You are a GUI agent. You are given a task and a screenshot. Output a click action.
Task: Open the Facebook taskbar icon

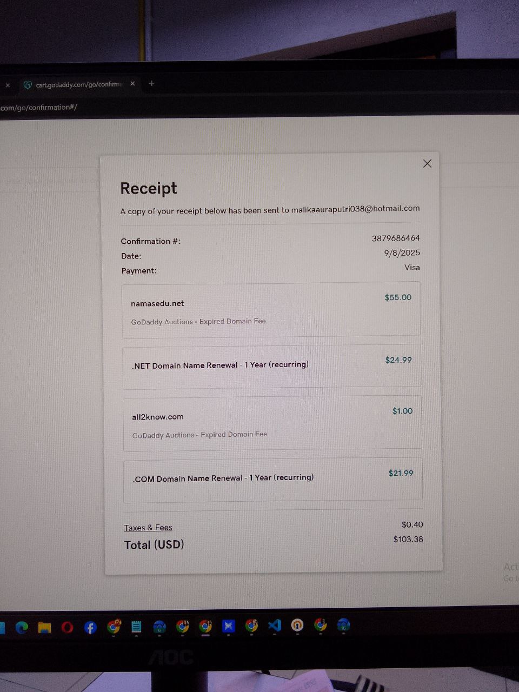(x=90, y=627)
